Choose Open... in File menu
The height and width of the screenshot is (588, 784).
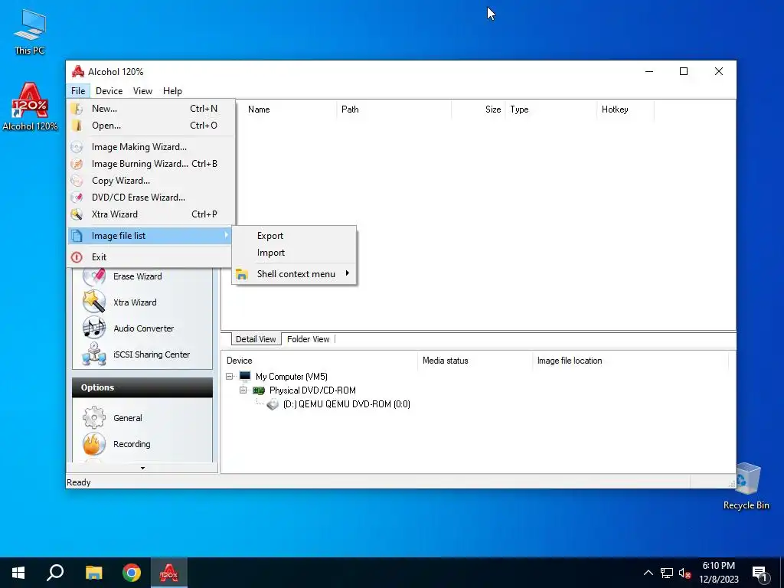point(151,126)
